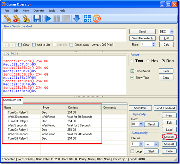Screen dimensions: 180x164
Task: Click the edit connection chain icon
Action: [26, 19]
